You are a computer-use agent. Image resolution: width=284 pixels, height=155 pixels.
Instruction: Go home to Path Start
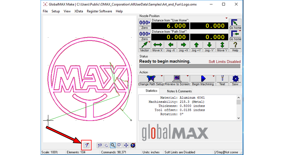235,36
